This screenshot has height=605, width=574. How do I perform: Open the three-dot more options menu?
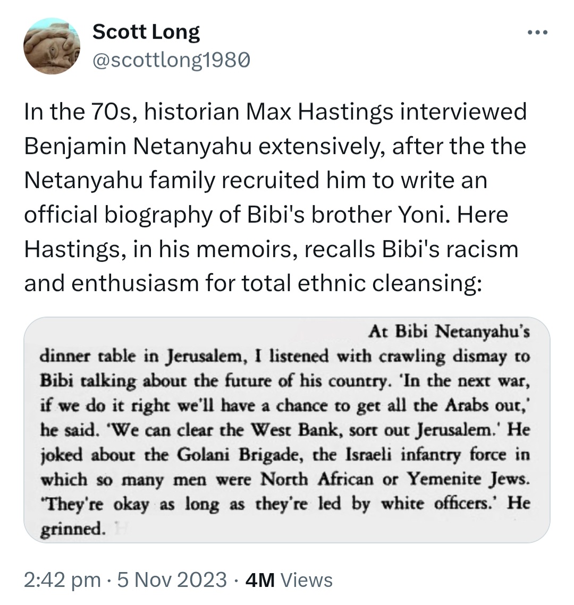(x=537, y=33)
